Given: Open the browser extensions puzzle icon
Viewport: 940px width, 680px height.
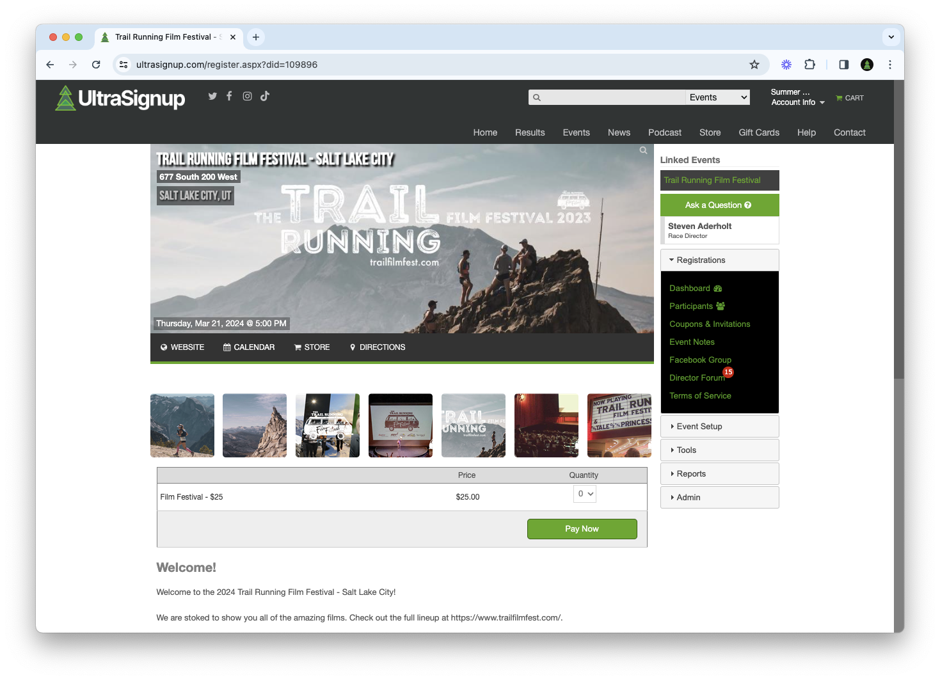Looking at the screenshot, I should (x=809, y=65).
